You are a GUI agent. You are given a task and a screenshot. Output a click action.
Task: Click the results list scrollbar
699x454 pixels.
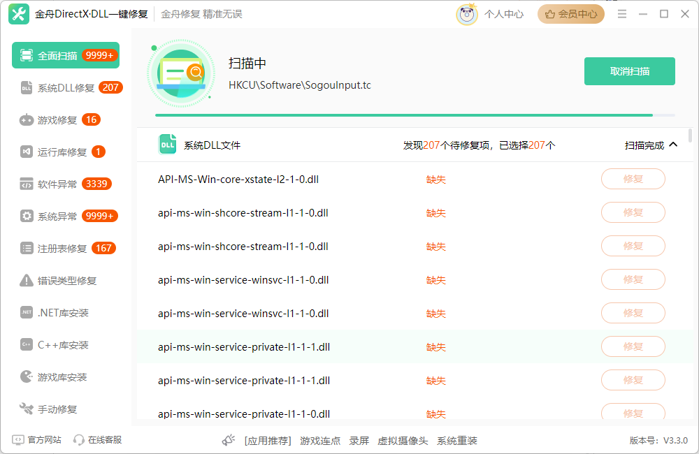[x=690, y=136]
